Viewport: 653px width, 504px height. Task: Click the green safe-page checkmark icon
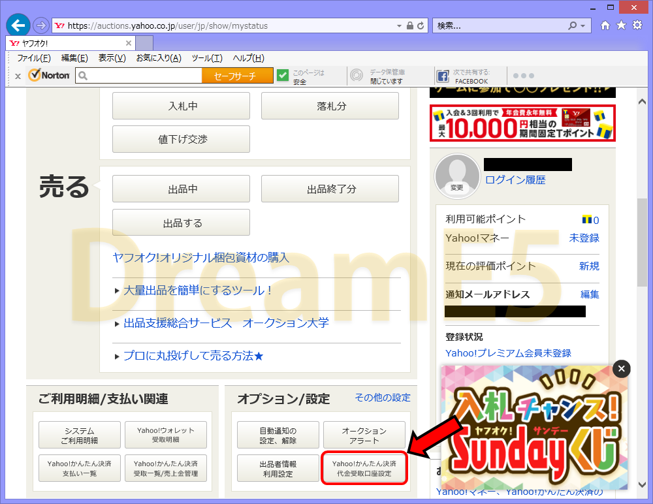(x=283, y=75)
